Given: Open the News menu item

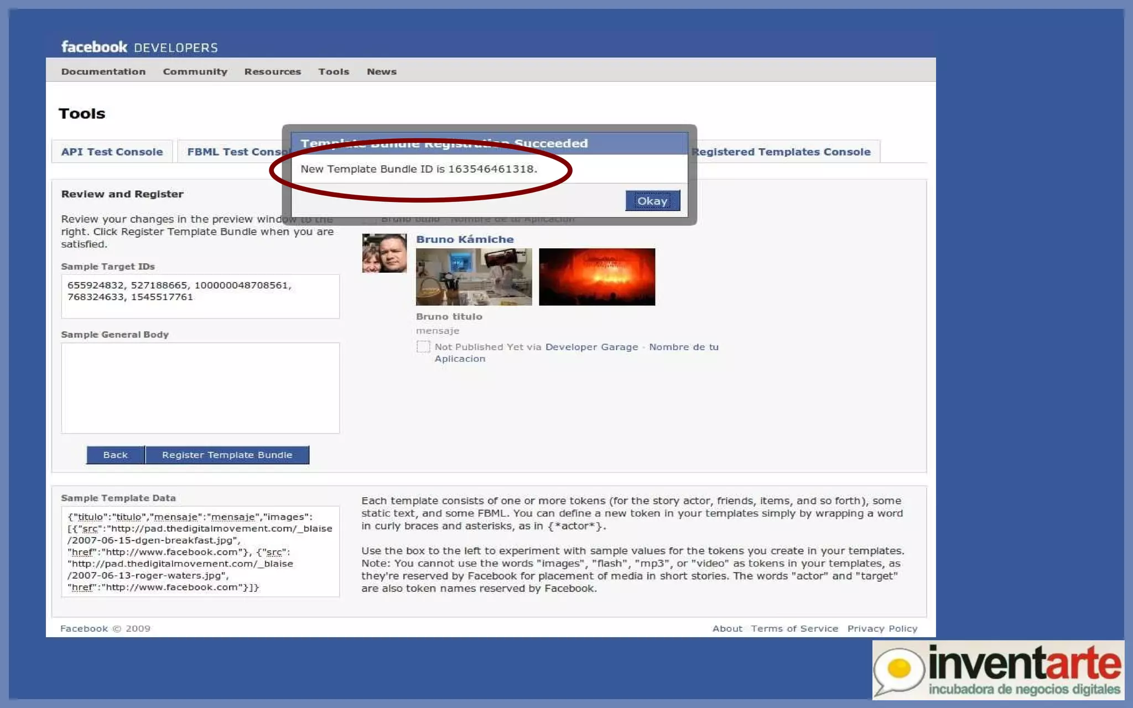Looking at the screenshot, I should pos(381,71).
